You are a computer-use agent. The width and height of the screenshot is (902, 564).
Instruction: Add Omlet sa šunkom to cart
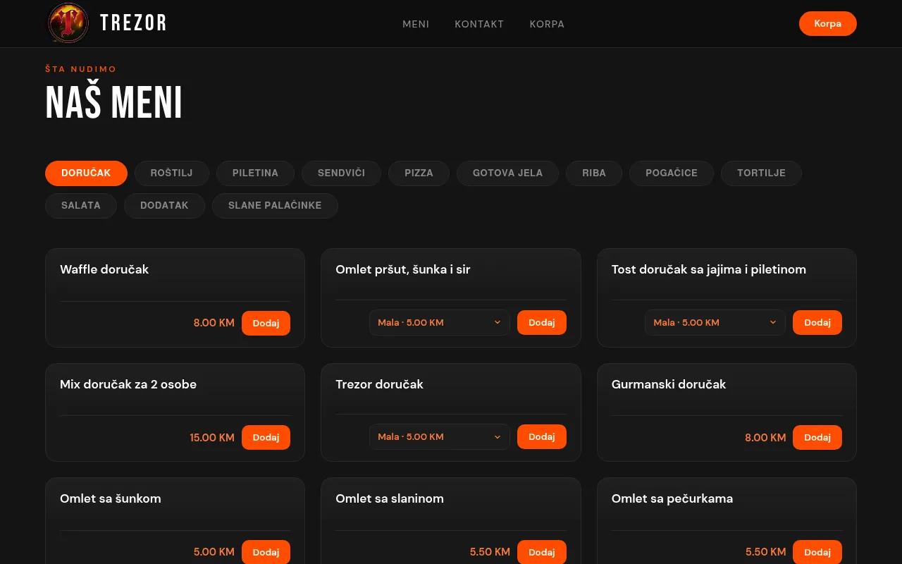tap(266, 552)
